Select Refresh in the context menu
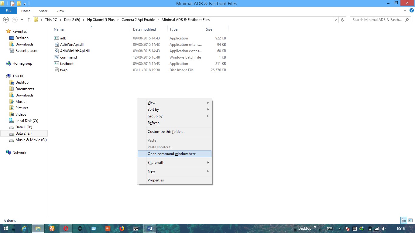 coord(175,123)
